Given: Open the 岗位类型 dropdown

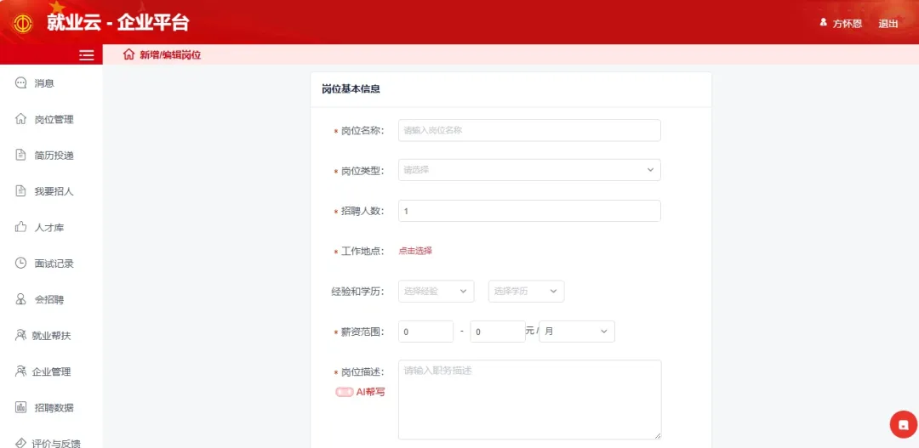Looking at the screenshot, I should pos(529,170).
